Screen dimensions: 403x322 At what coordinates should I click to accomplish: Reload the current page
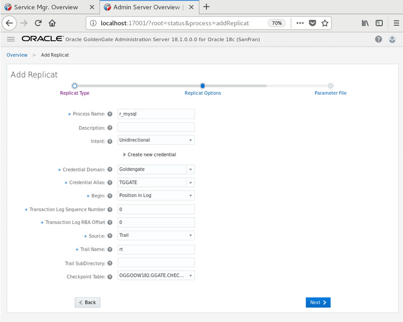[38, 23]
